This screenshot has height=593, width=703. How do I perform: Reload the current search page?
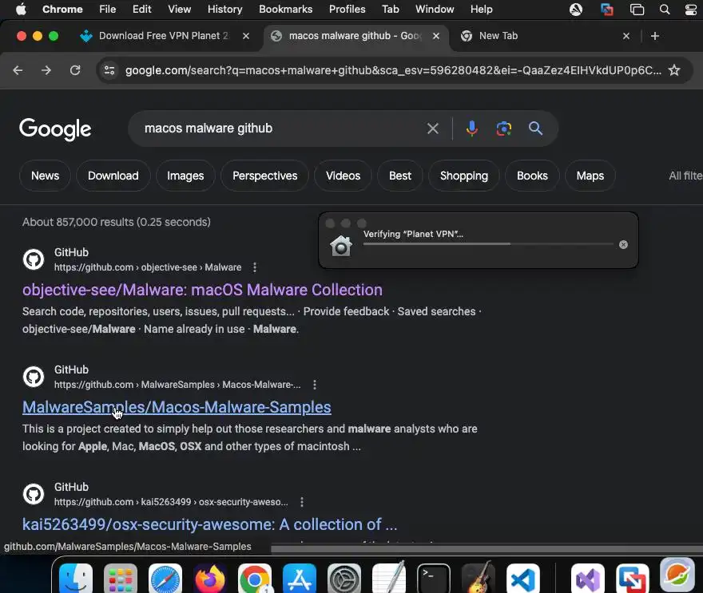(x=75, y=70)
